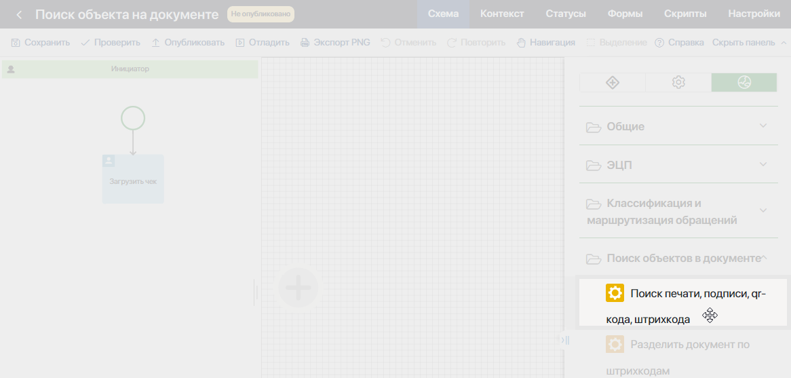Image resolution: width=791 pixels, height=378 pixels.
Task: Click the Отменить undo button
Action: [x=408, y=42]
